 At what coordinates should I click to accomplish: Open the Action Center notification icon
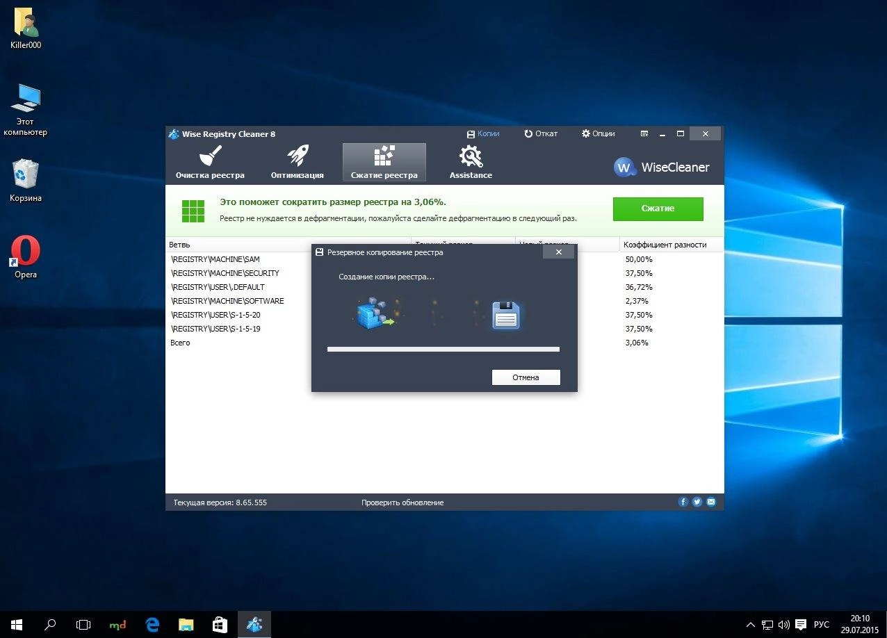point(801,625)
